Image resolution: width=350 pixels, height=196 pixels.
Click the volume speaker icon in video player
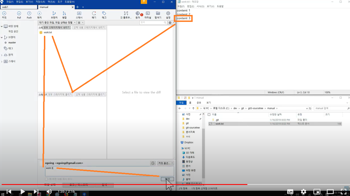tap(49, 192)
